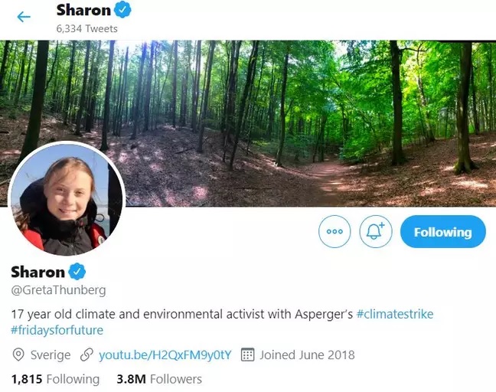Open the #climatestrike hashtag
The width and height of the screenshot is (496, 392).
click(394, 315)
